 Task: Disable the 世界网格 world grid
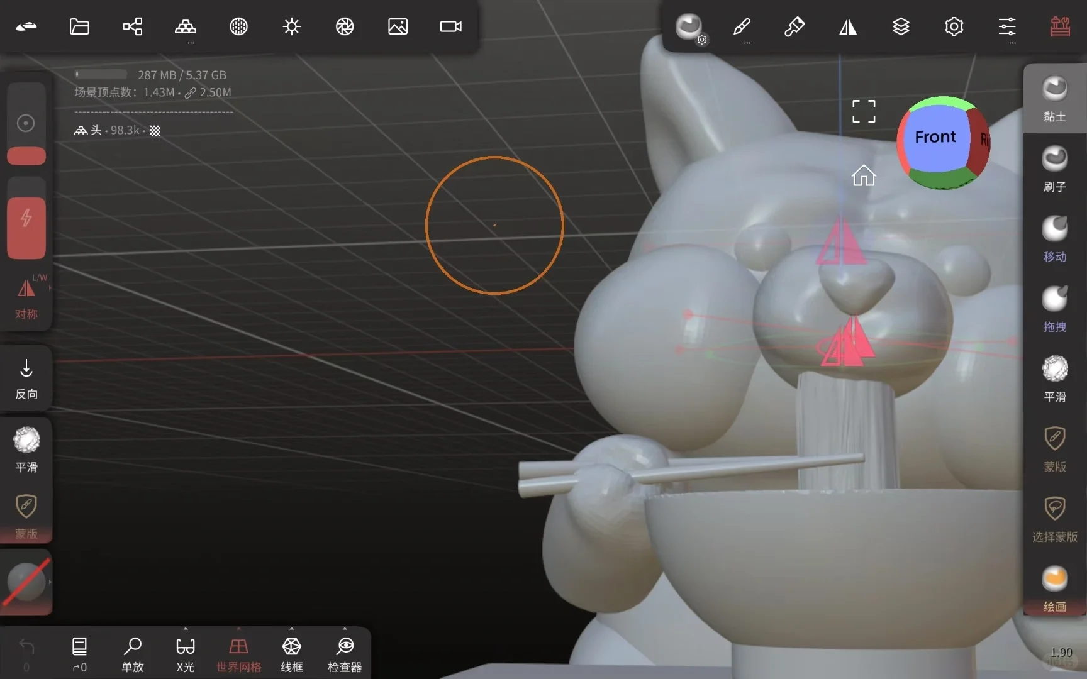238,654
